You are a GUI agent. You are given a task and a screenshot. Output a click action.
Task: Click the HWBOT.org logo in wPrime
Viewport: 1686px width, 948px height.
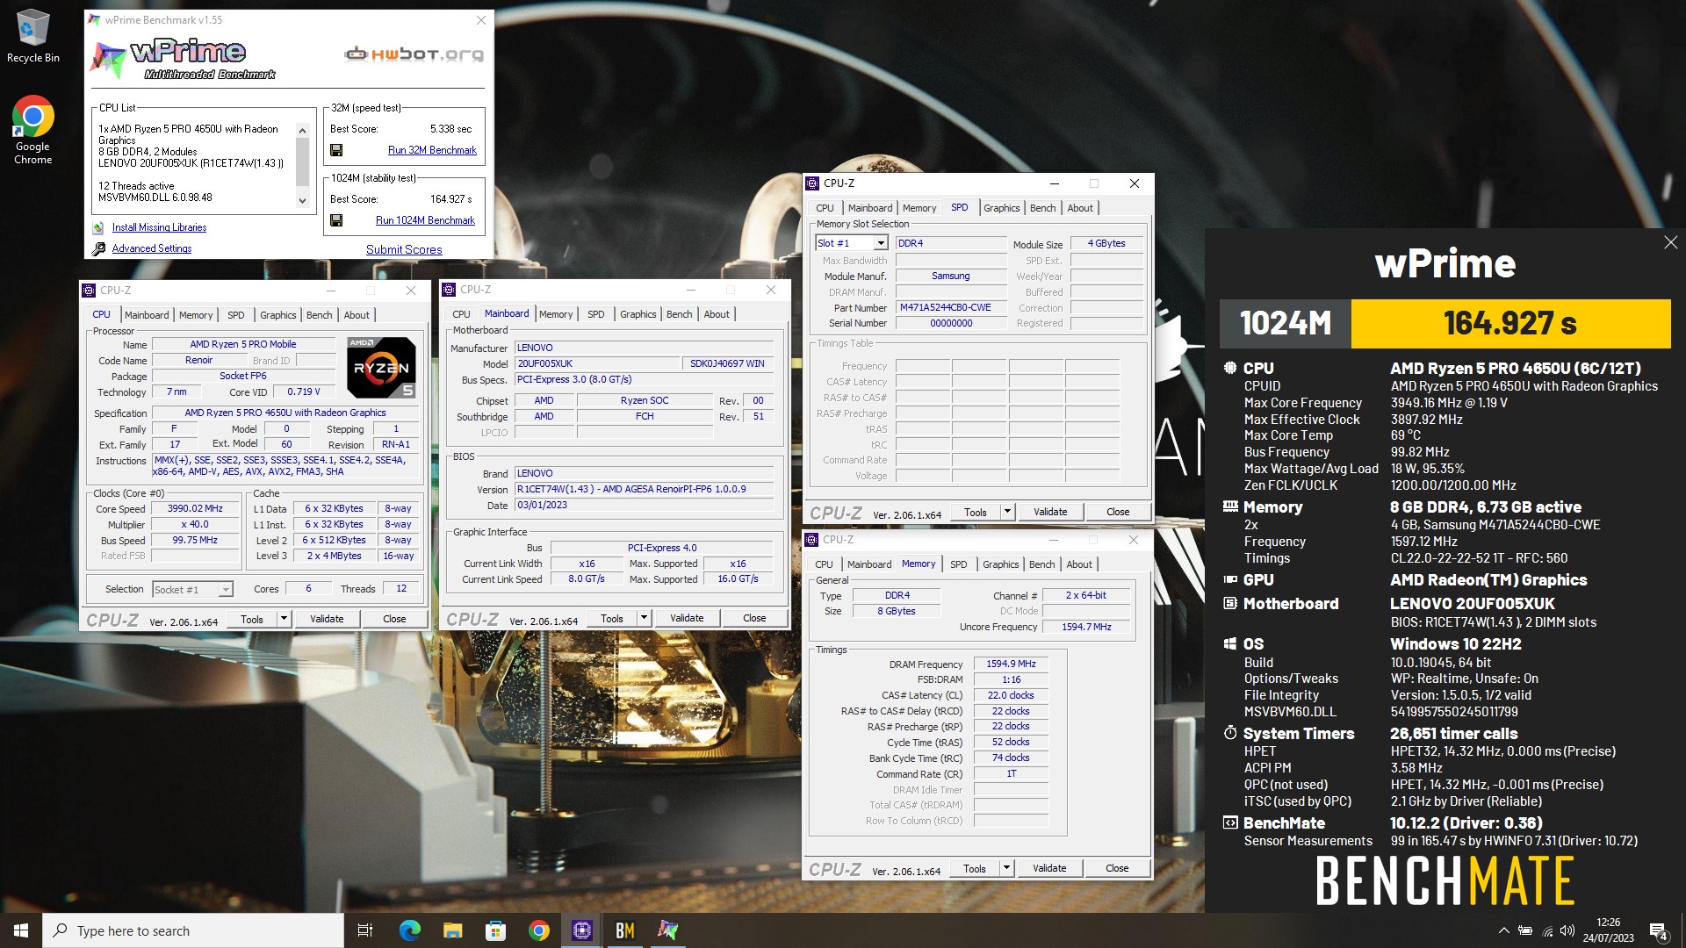tap(414, 54)
